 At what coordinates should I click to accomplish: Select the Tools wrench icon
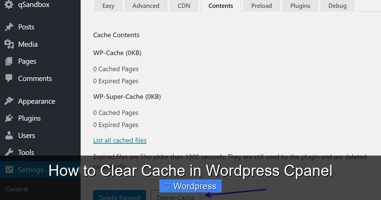9,152
